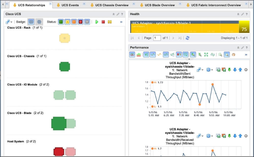Collapse the Cisco UCS widget

point(114,14)
